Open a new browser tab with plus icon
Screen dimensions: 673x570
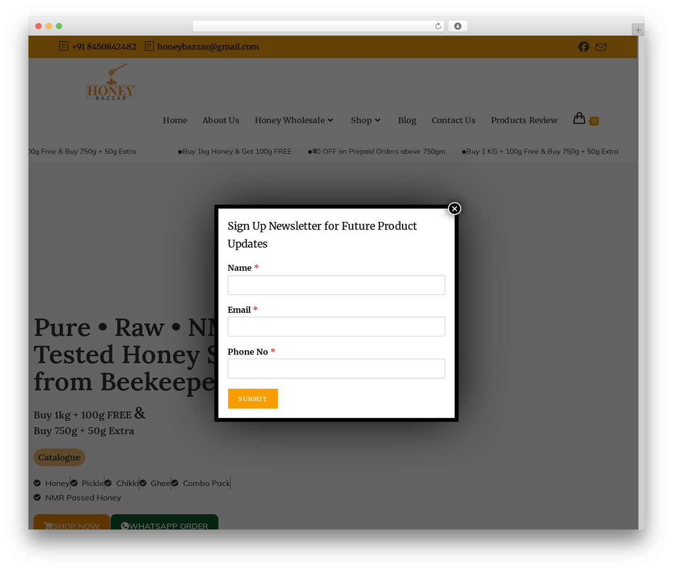tap(638, 30)
